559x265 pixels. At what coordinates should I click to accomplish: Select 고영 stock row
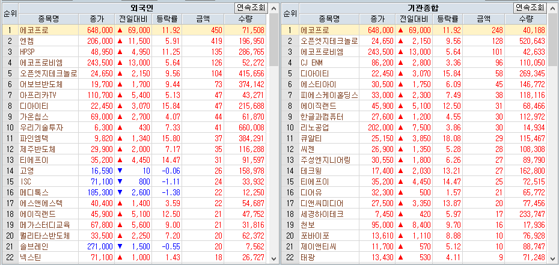point(135,171)
